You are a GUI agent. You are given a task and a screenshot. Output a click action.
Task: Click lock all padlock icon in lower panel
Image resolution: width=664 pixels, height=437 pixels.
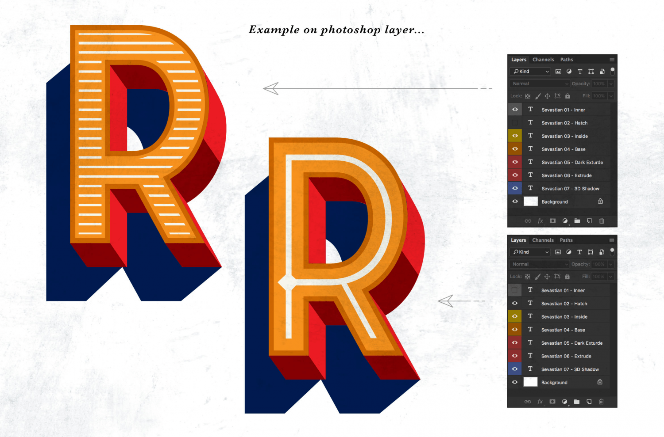click(x=567, y=277)
